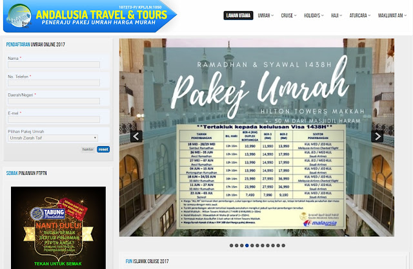Image resolution: width=413 pixels, height=269 pixels.
Task: Open Pilihan Pakej Umrah dropdown
Action: 53,138
